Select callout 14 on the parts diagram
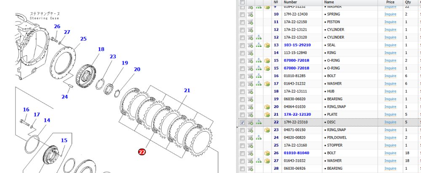 47,120
